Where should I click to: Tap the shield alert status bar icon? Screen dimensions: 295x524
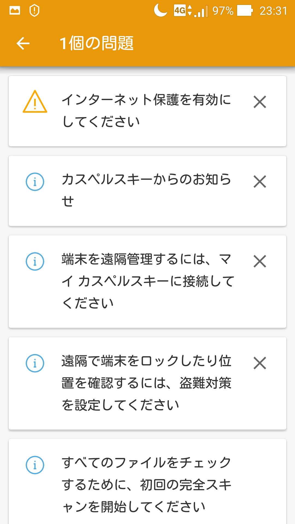(34, 11)
